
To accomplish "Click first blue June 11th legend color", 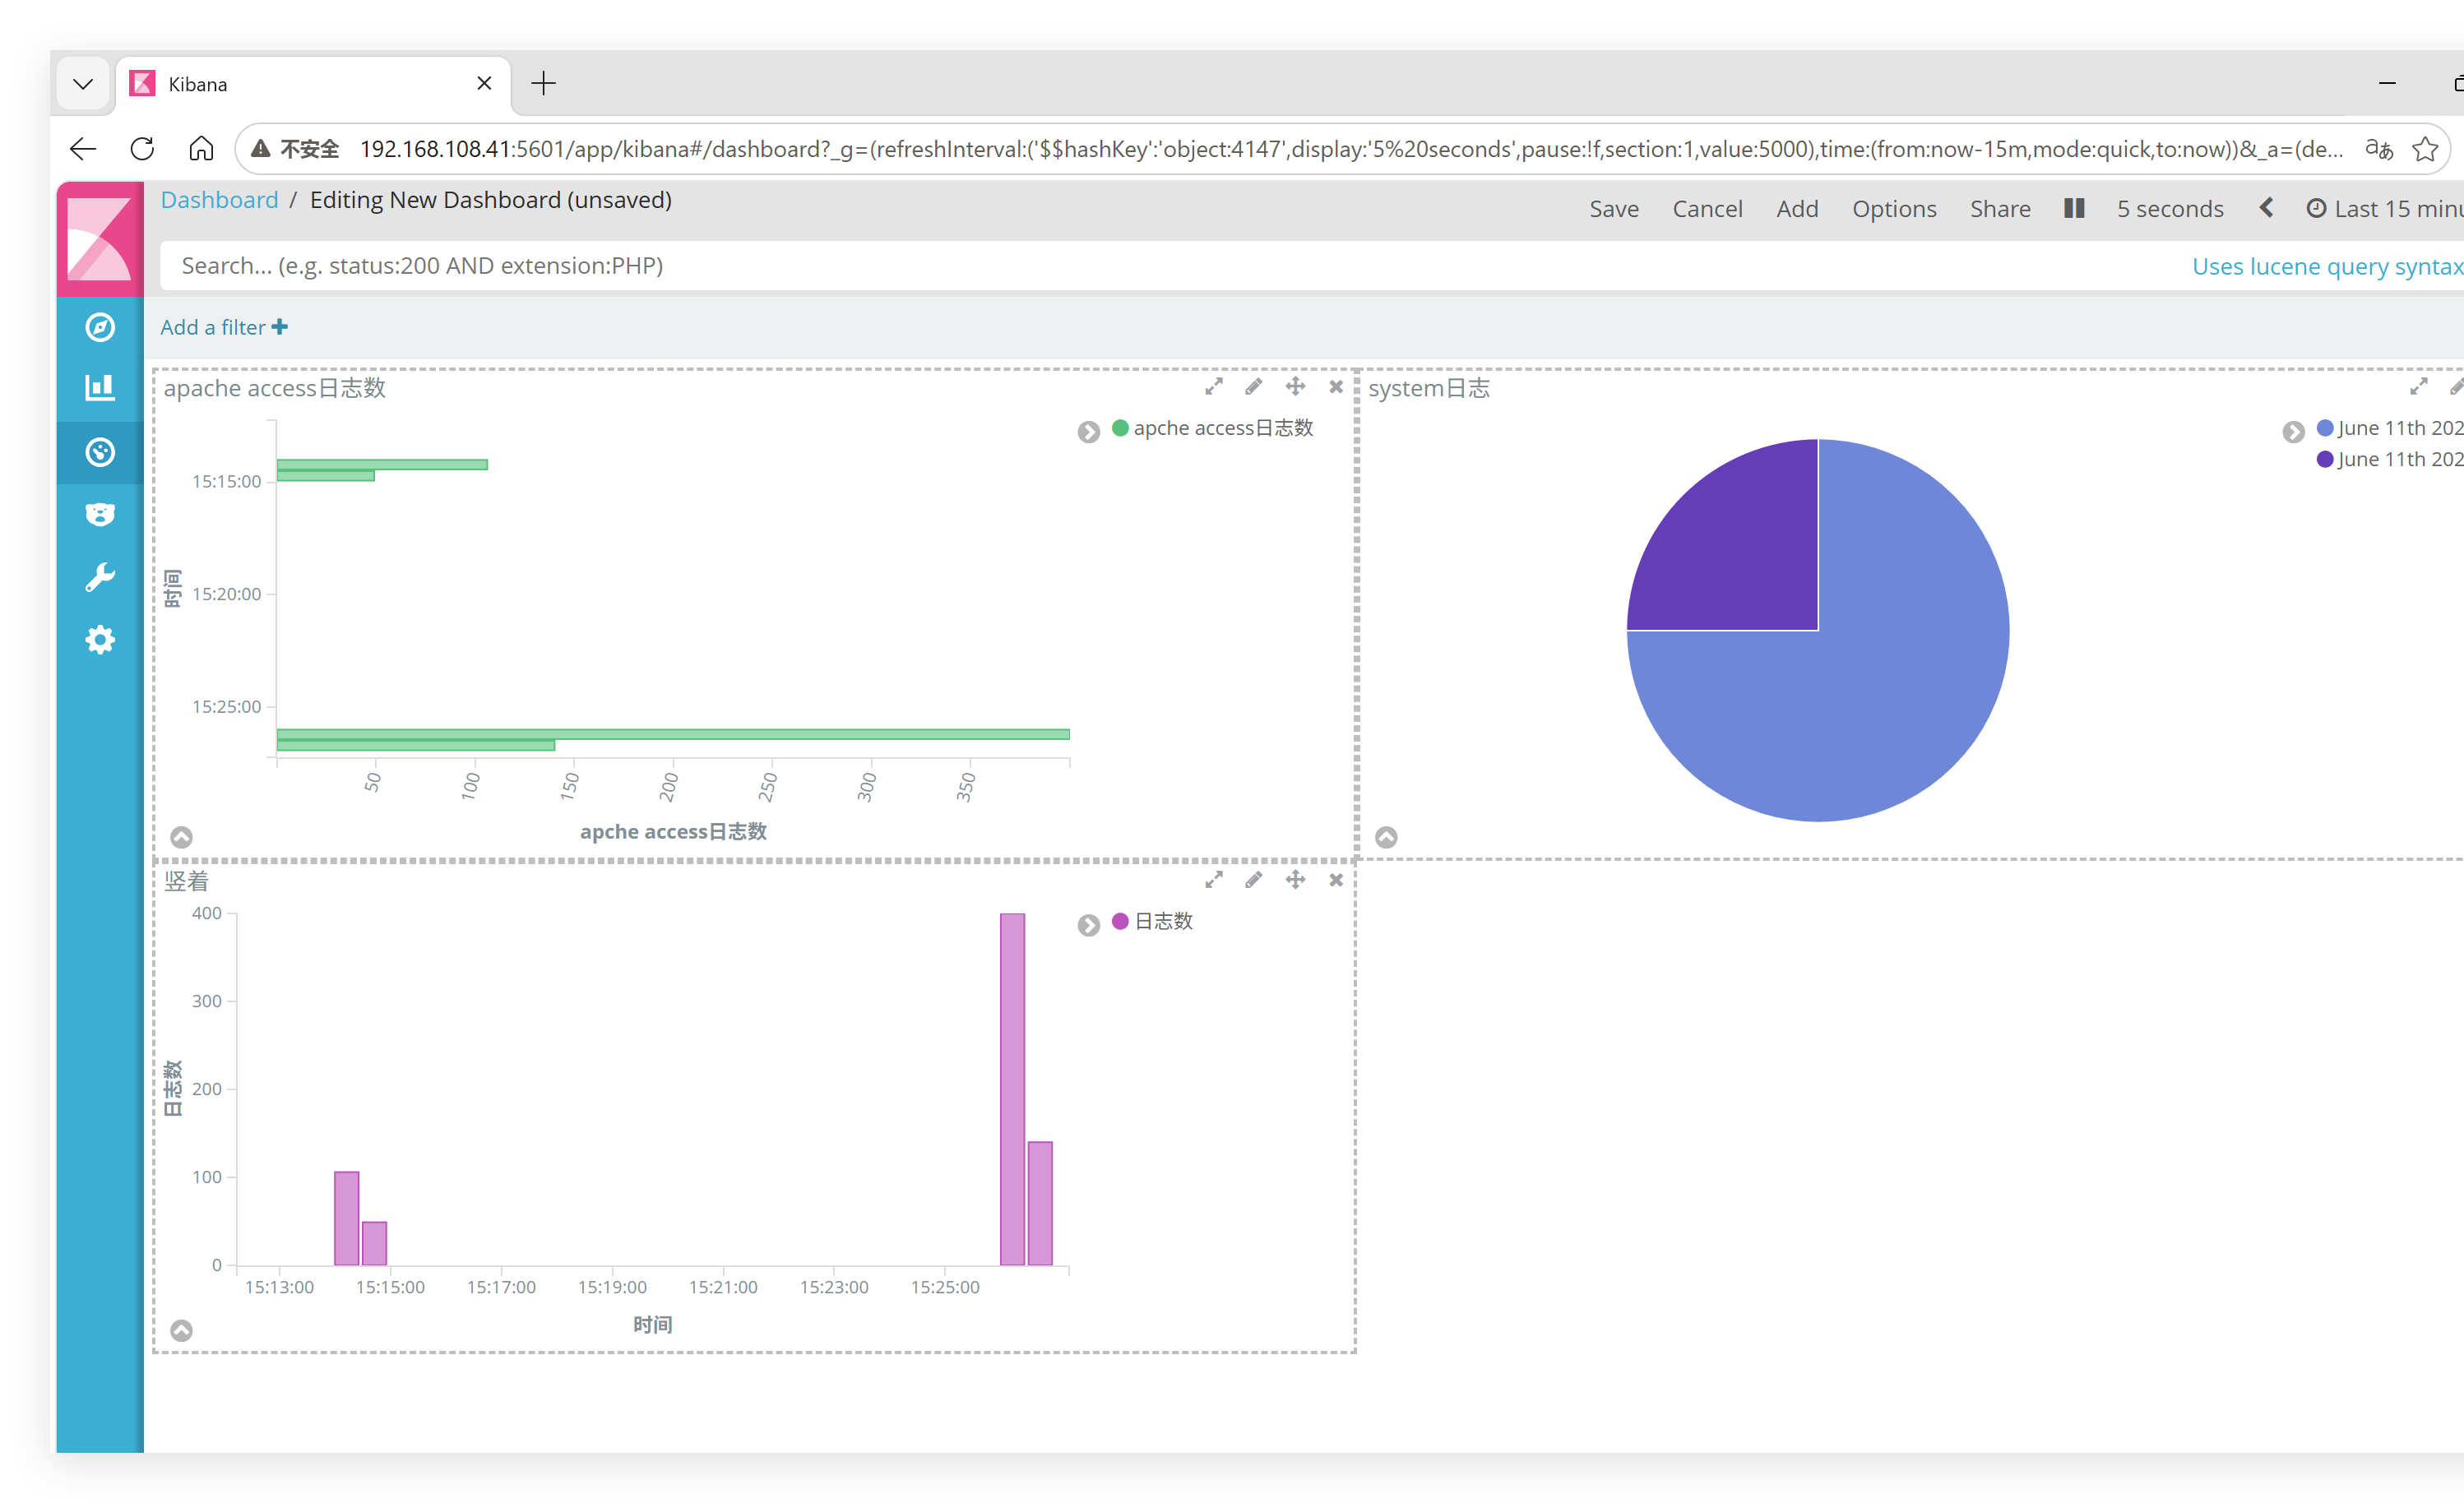I will click(x=2325, y=428).
